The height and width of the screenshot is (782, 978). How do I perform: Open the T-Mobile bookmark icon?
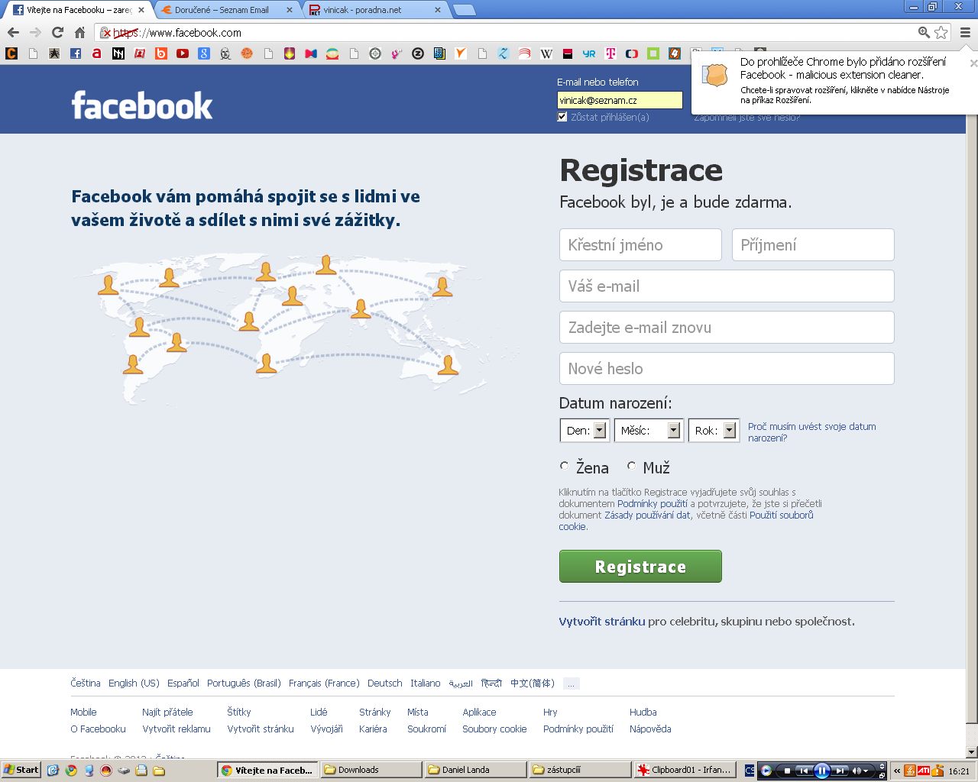click(610, 53)
